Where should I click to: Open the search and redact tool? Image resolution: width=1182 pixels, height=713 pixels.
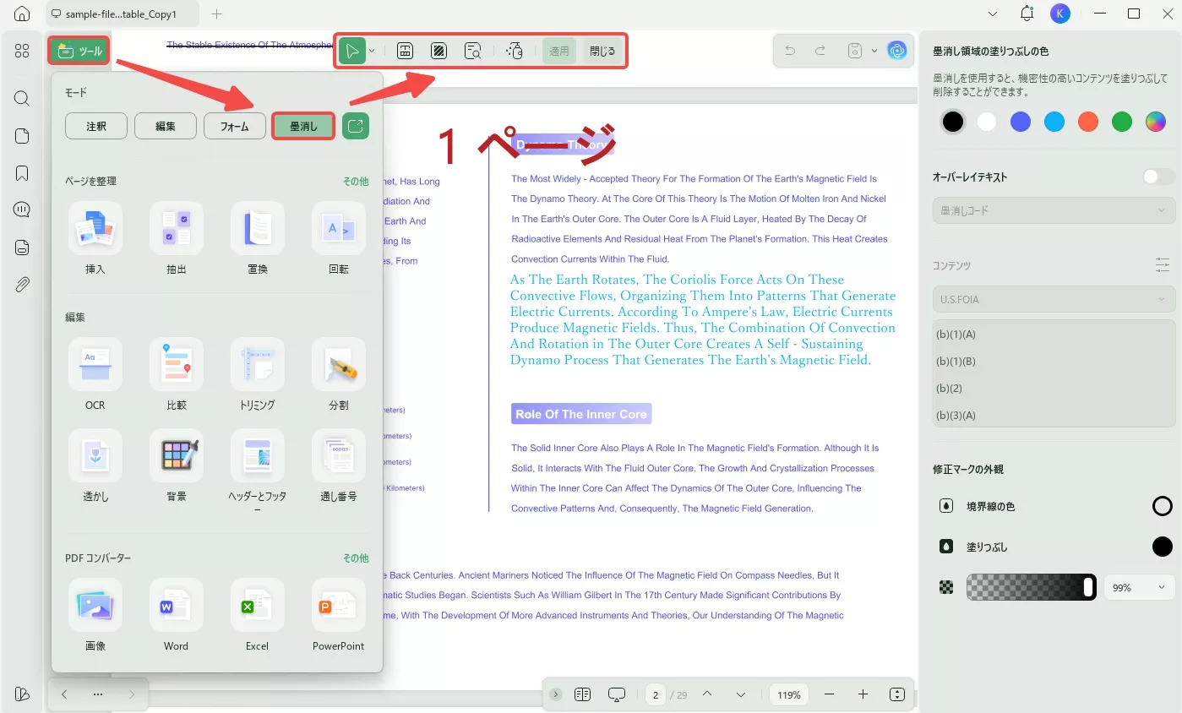473,51
